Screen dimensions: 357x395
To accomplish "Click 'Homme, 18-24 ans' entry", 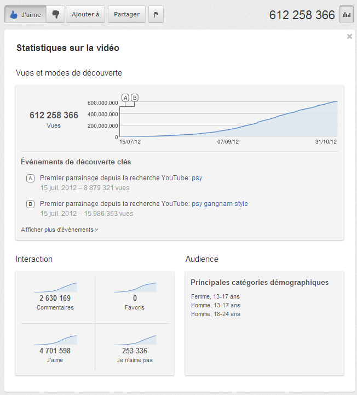I will [x=216, y=314].
